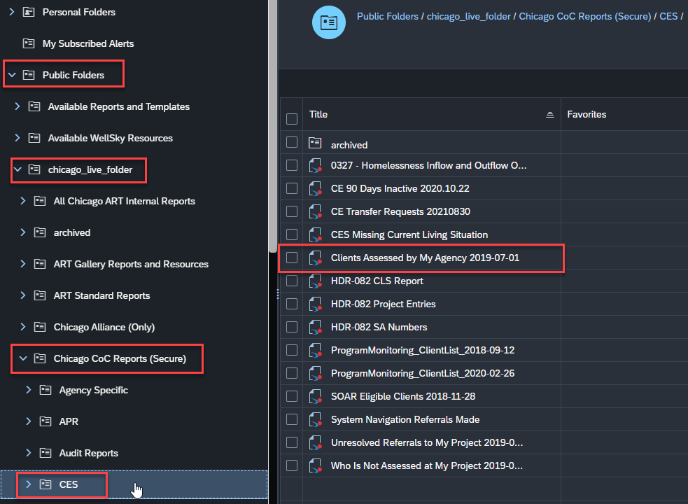
Task: Open chicago_live_folder breadcrumb link
Action: tap(470, 16)
